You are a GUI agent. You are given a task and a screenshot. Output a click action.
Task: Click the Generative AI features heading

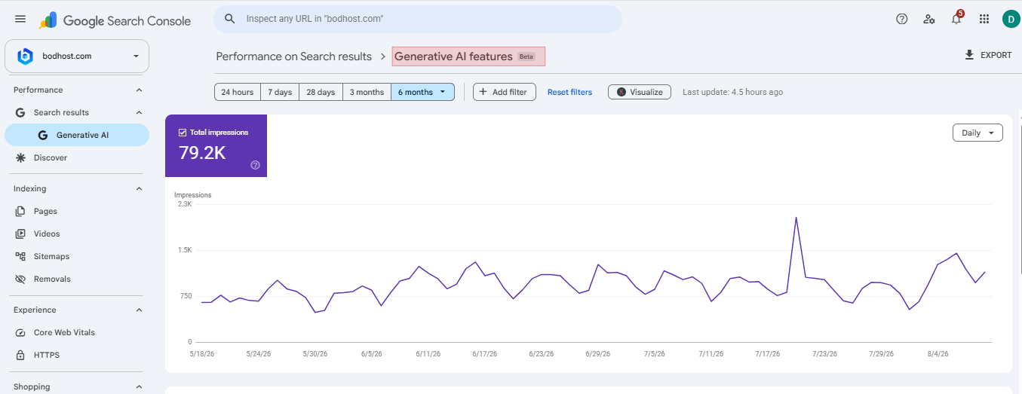coord(453,57)
